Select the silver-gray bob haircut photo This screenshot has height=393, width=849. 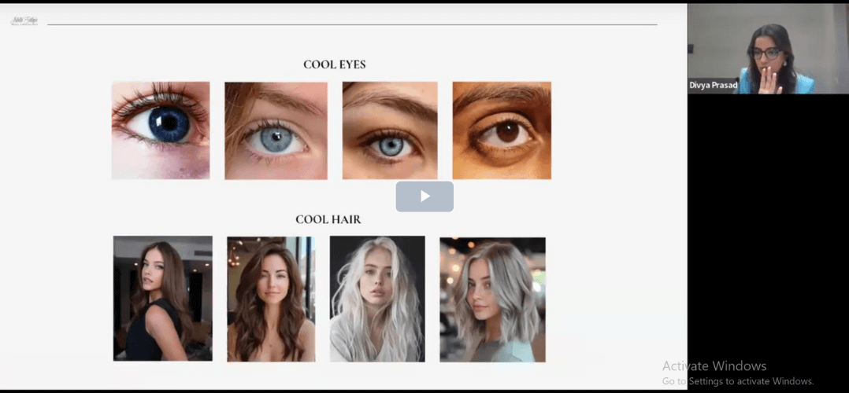pos(492,299)
